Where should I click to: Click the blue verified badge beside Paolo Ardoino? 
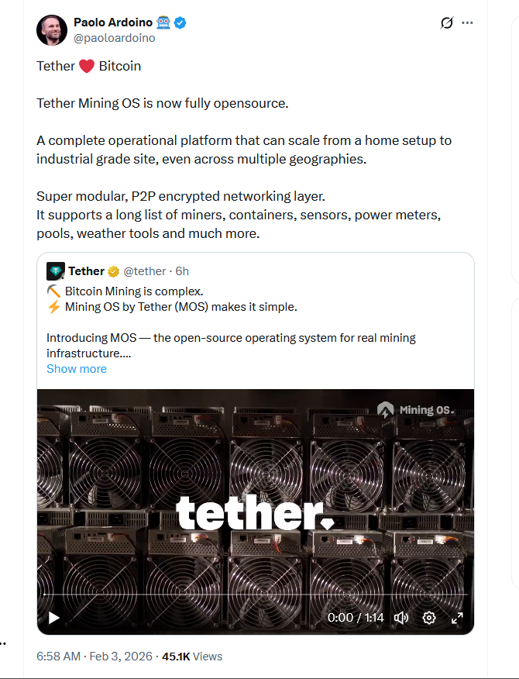179,22
